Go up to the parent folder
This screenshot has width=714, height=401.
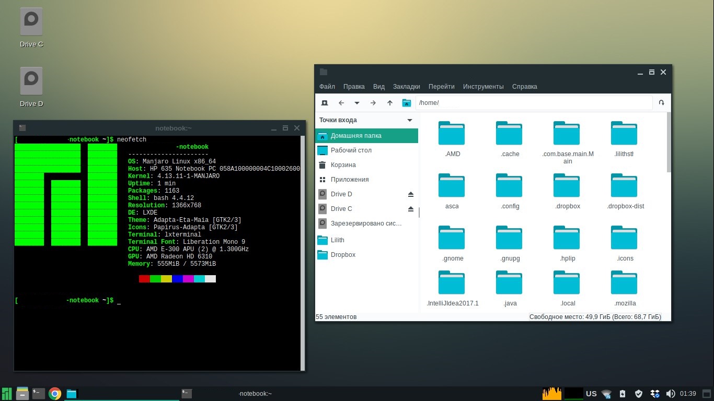pyautogui.click(x=390, y=103)
